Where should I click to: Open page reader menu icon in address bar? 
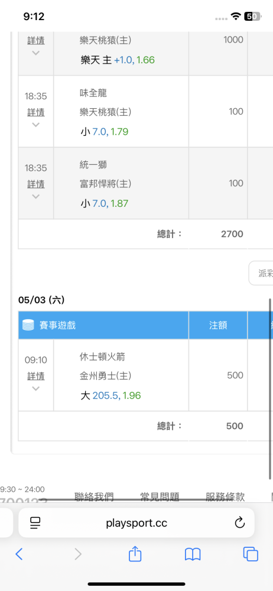point(35,522)
